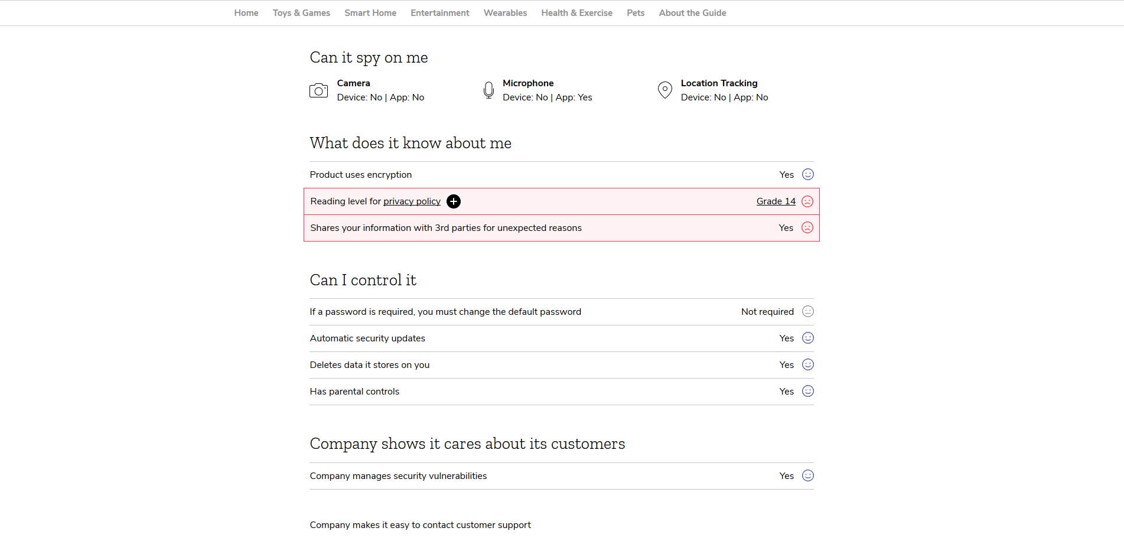The width and height of the screenshot is (1124, 541).
Task: Click the Location Tracking pin icon
Action: [x=665, y=90]
